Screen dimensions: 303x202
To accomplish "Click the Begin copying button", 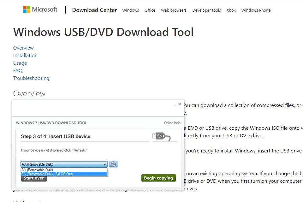I will point(158,178).
